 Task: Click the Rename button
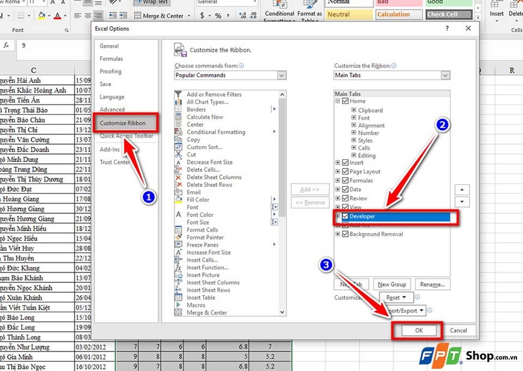point(432,284)
